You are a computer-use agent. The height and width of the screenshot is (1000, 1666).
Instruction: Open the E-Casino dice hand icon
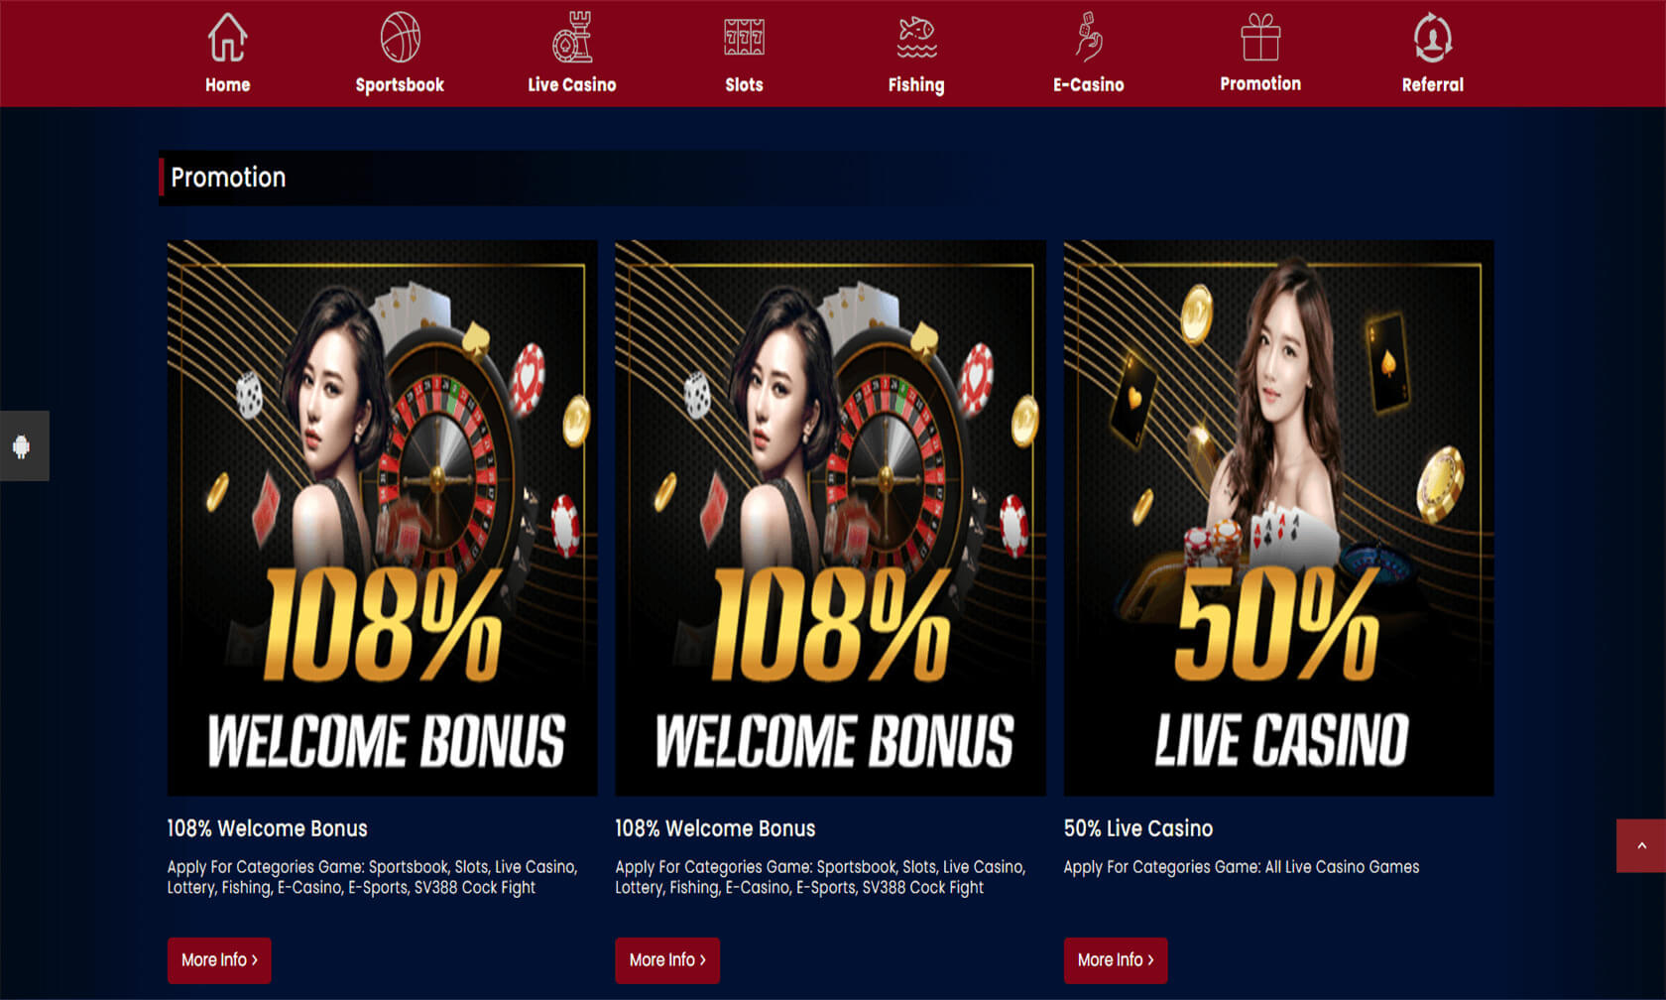1089,38
